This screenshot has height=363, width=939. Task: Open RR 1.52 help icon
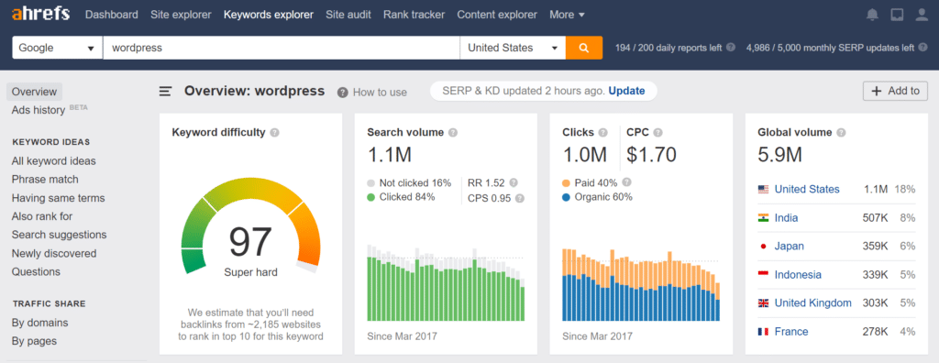[514, 182]
